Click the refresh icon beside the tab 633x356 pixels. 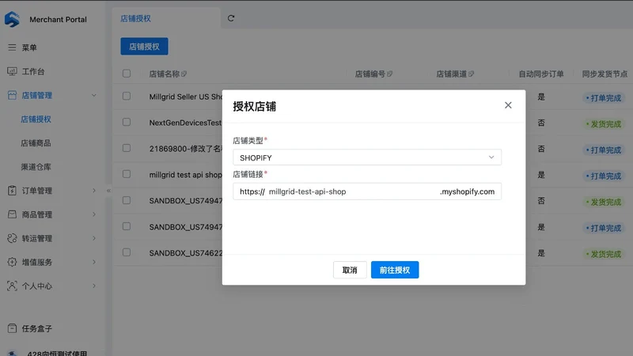231,18
